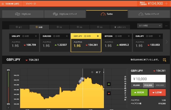Select the USD/JPY asset card
This screenshot has width=171, height=110.
[24, 43]
